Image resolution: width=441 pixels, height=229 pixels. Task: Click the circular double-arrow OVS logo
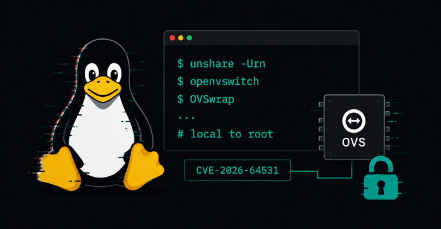click(x=354, y=121)
